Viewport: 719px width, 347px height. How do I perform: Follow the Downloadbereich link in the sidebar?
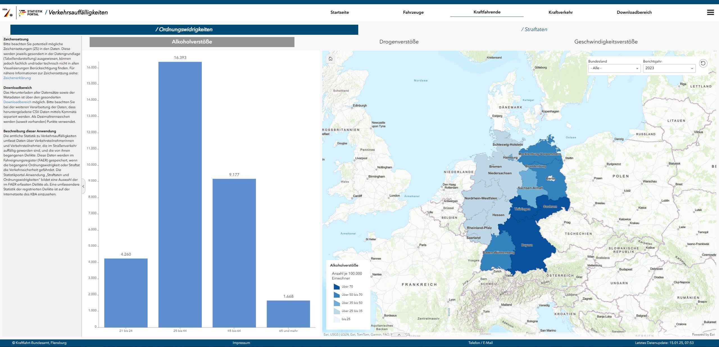pyautogui.click(x=17, y=102)
